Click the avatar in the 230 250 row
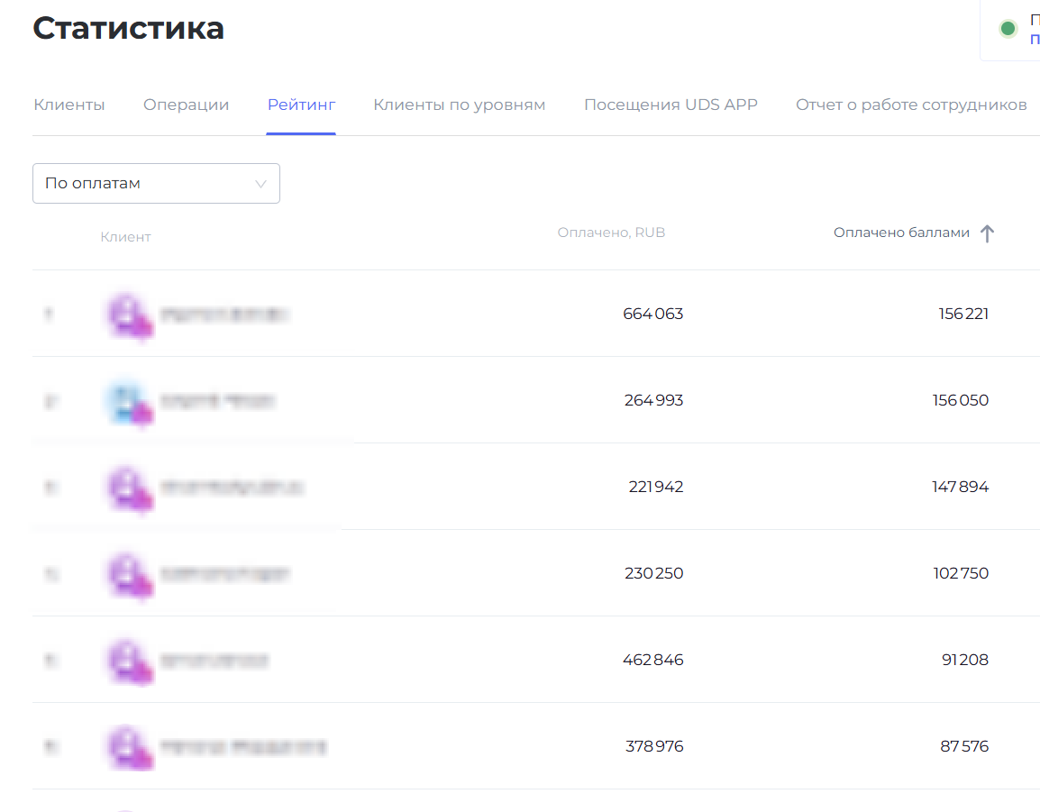Image resolution: width=1040 pixels, height=812 pixels. (x=130, y=574)
